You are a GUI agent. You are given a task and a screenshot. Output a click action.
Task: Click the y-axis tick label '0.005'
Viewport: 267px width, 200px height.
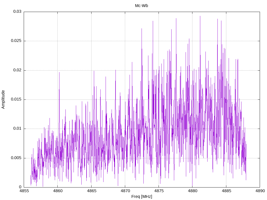click(16, 158)
